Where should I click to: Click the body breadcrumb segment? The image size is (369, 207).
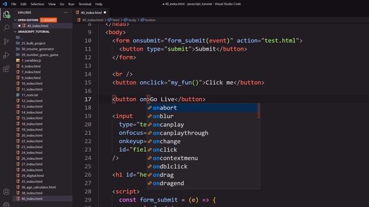click(x=132, y=20)
